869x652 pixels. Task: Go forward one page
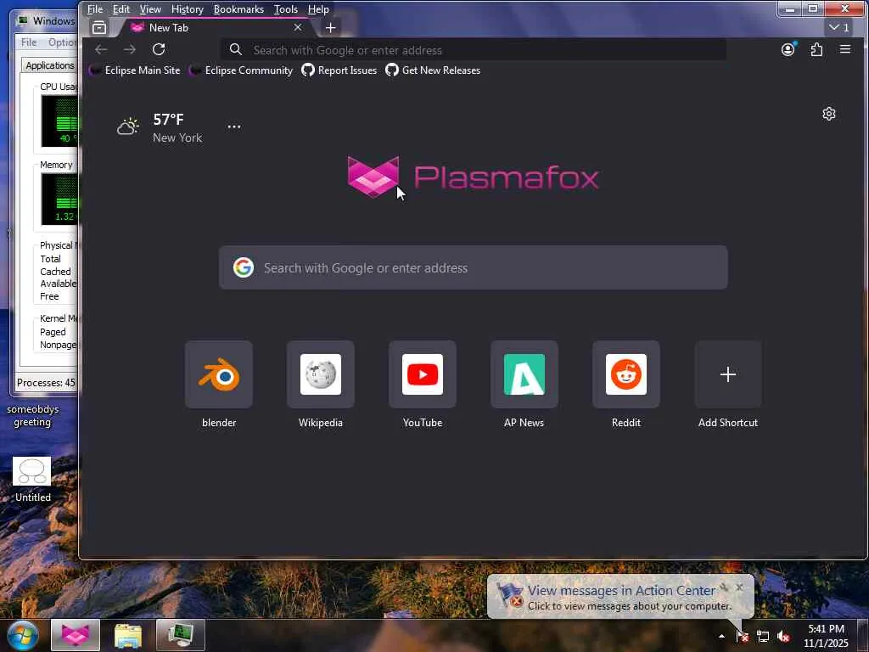coord(130,50)
